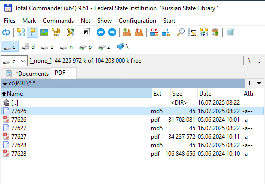Select the 77626 pdf file row
Viewport: 265px width, 184px height.
pos(132,120)
